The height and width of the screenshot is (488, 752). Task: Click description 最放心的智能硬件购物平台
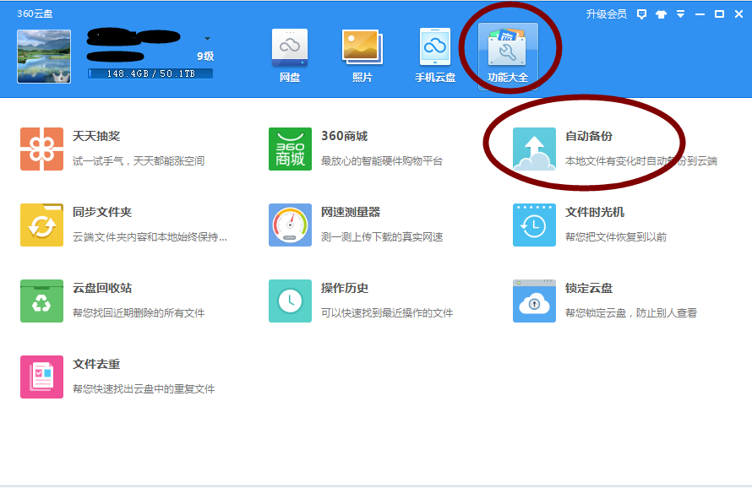coord(382,161)
